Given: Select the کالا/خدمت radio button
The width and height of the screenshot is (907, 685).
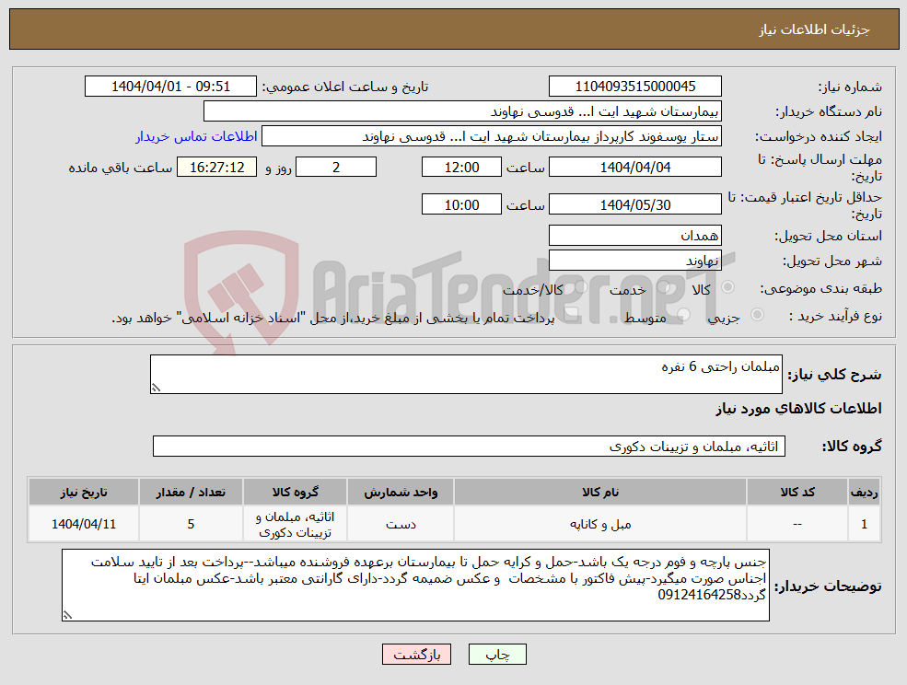Looking at the screenshot, I should [x=580, y=287].
